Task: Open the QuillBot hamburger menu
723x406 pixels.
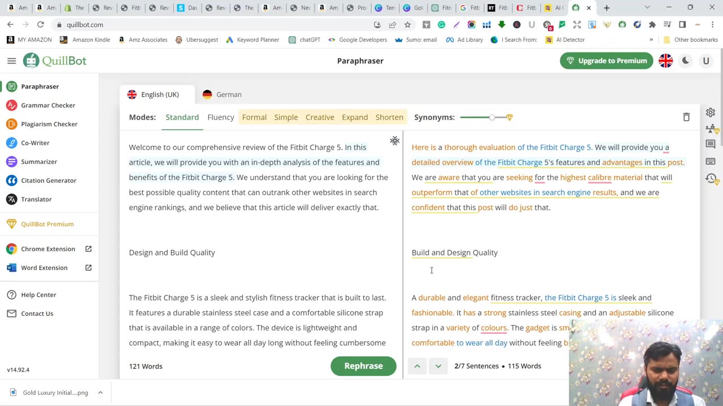Action: tap(11, 61)
